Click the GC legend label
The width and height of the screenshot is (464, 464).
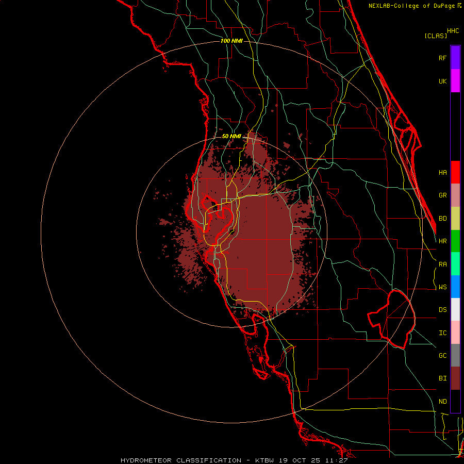tap(442, 356)
